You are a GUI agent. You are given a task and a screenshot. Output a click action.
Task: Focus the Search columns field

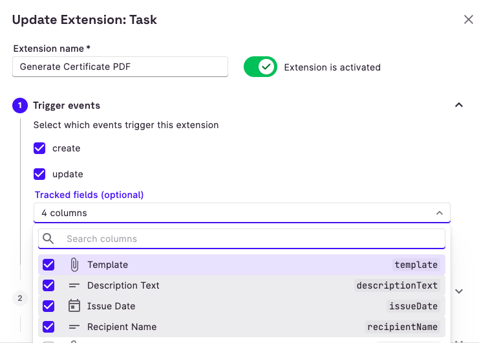coord(252,239)
